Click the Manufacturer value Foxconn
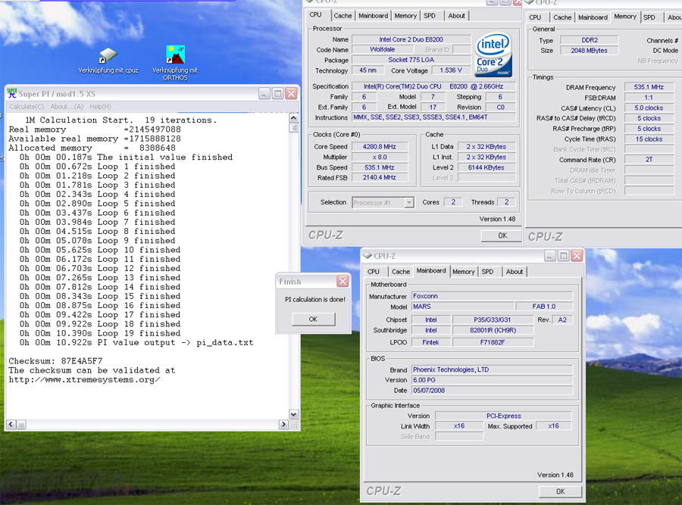 (492, 296)
